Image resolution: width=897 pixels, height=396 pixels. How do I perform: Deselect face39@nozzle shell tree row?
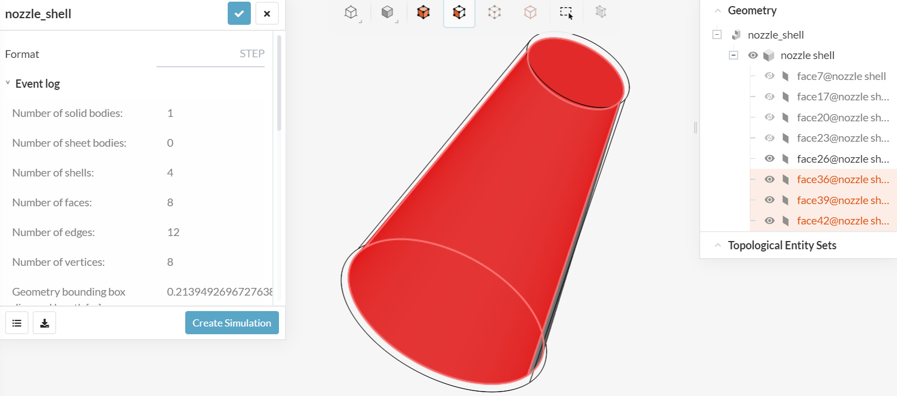click(823, 200)
